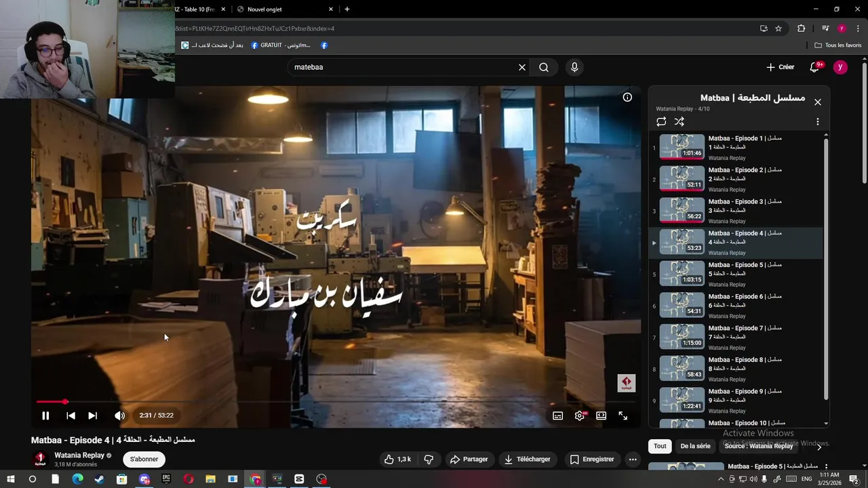
Task: Save the video via Enregistrer
Action: (591, 459)
